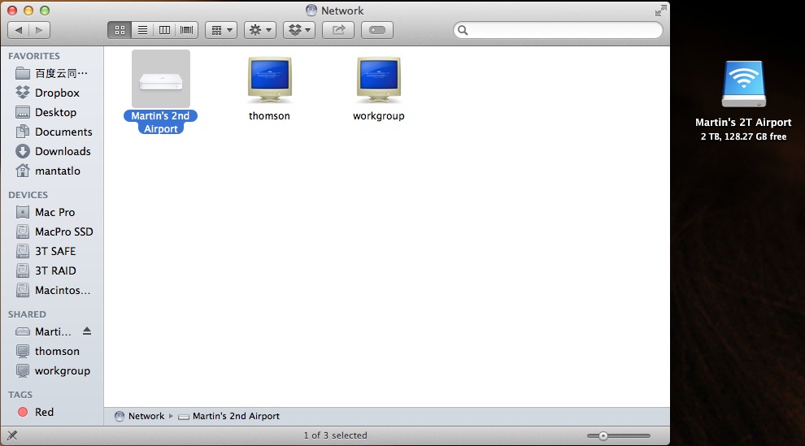Select the 3T RAID volume
Image resolution: width=805 pixels, height=446 pixels.
pos(52,271)
